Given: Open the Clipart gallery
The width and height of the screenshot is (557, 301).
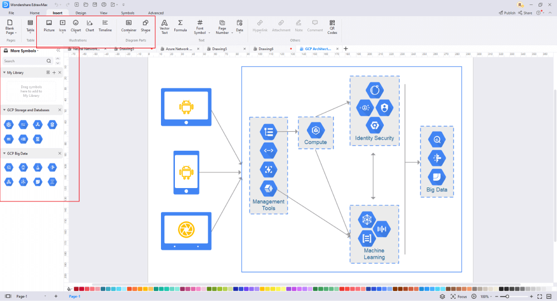Looking at the screenshot, I should coord(76,26).
